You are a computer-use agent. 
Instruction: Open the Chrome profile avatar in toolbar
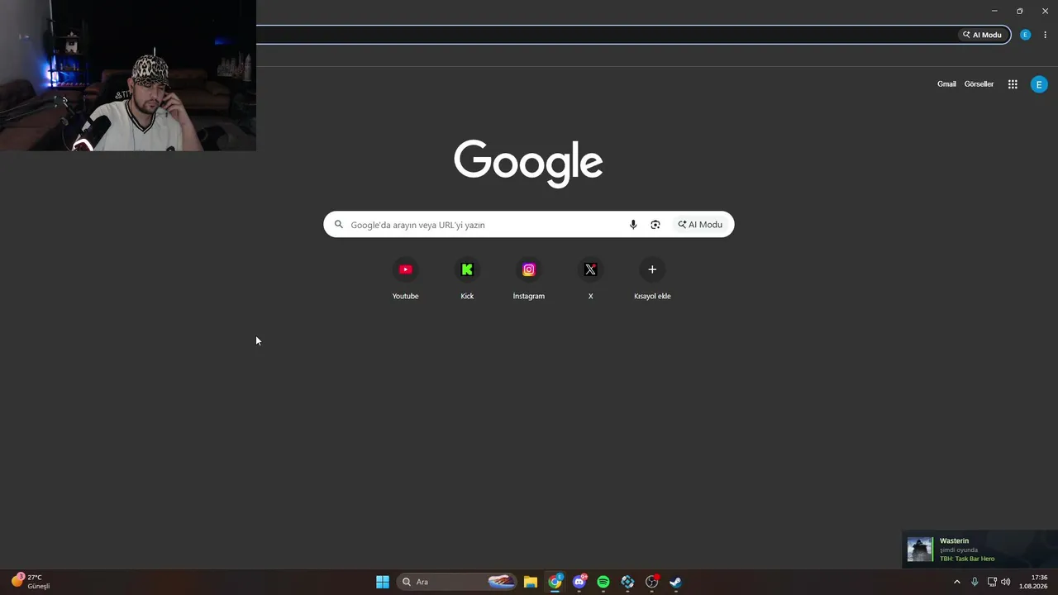coord(1025,35)
